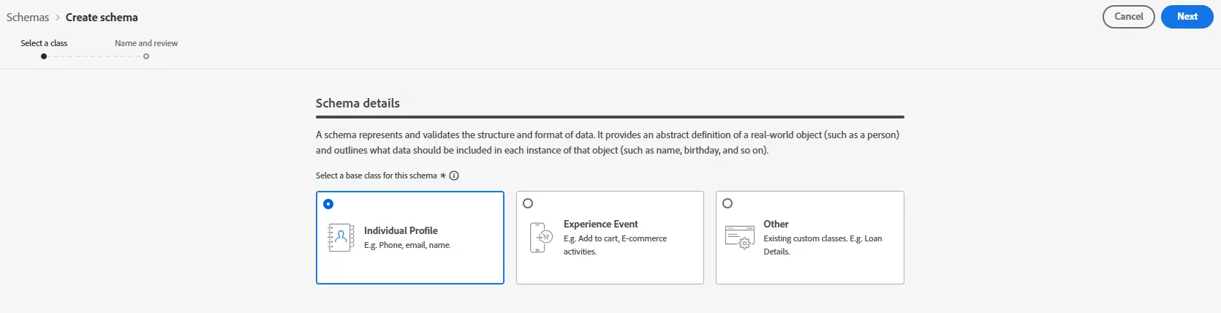Click 'E.g. Add to cart, E-commerce activities.' text
1221x313 pixels.
point(615,245)
